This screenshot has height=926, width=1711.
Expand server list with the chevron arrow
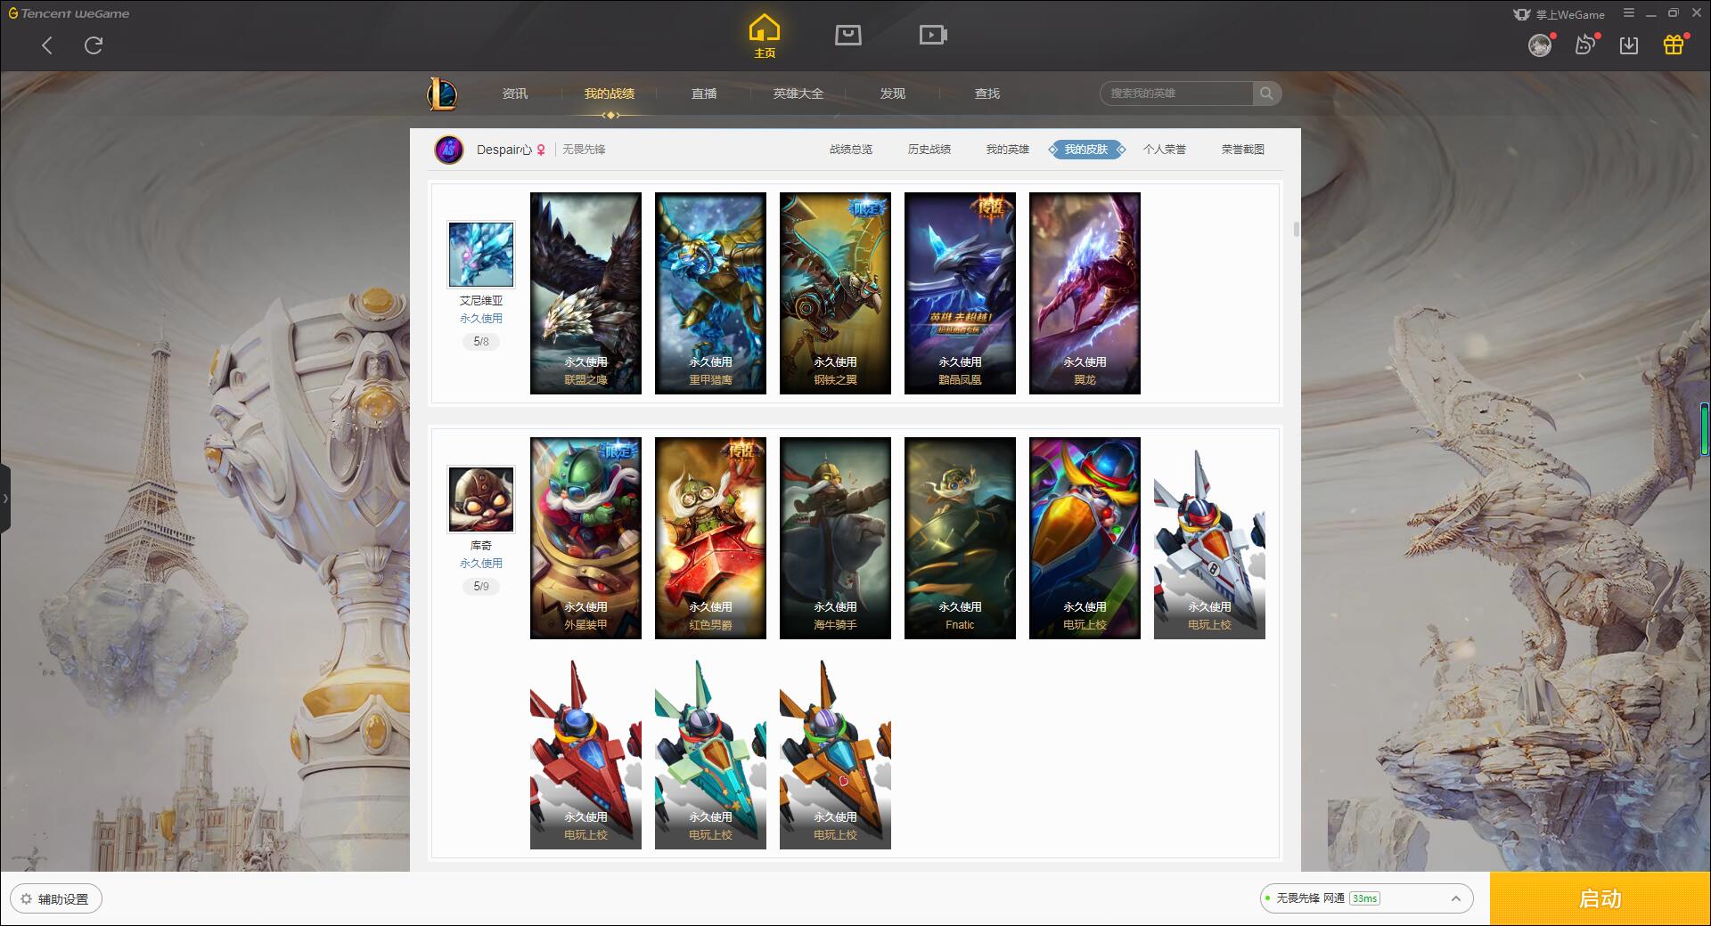pos(1455,898)
